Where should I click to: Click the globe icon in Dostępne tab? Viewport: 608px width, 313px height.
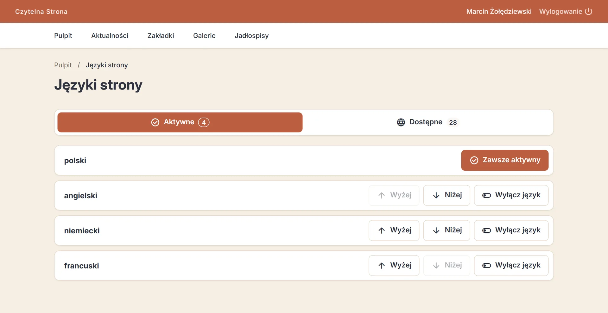(401, 122)
